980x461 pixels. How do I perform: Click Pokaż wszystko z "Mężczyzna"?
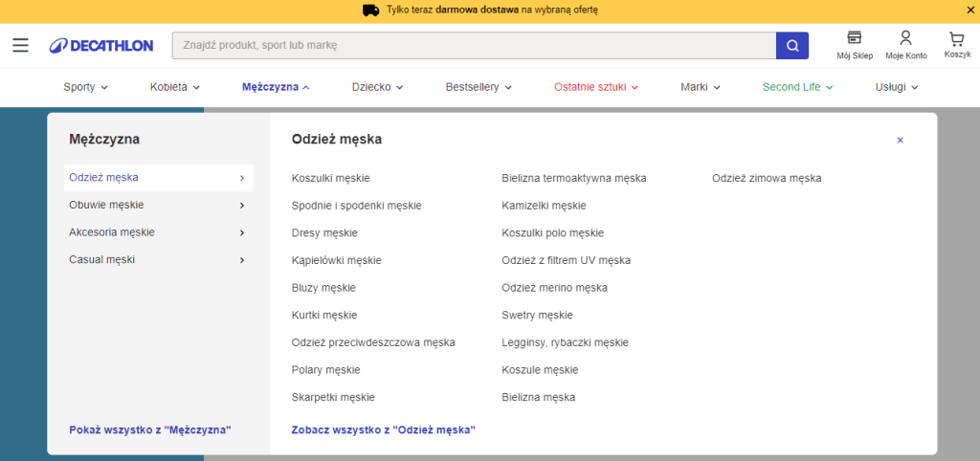point(150,429)
